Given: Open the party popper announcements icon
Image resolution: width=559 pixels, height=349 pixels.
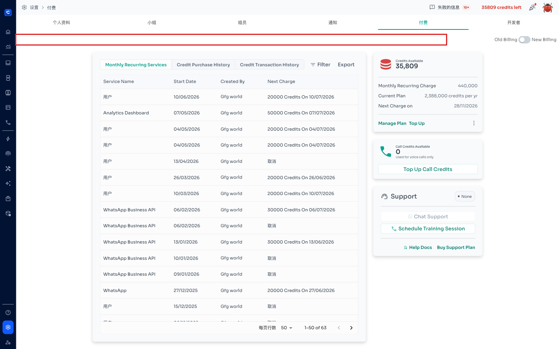Looking at the screenshot, I should [533, 7].
